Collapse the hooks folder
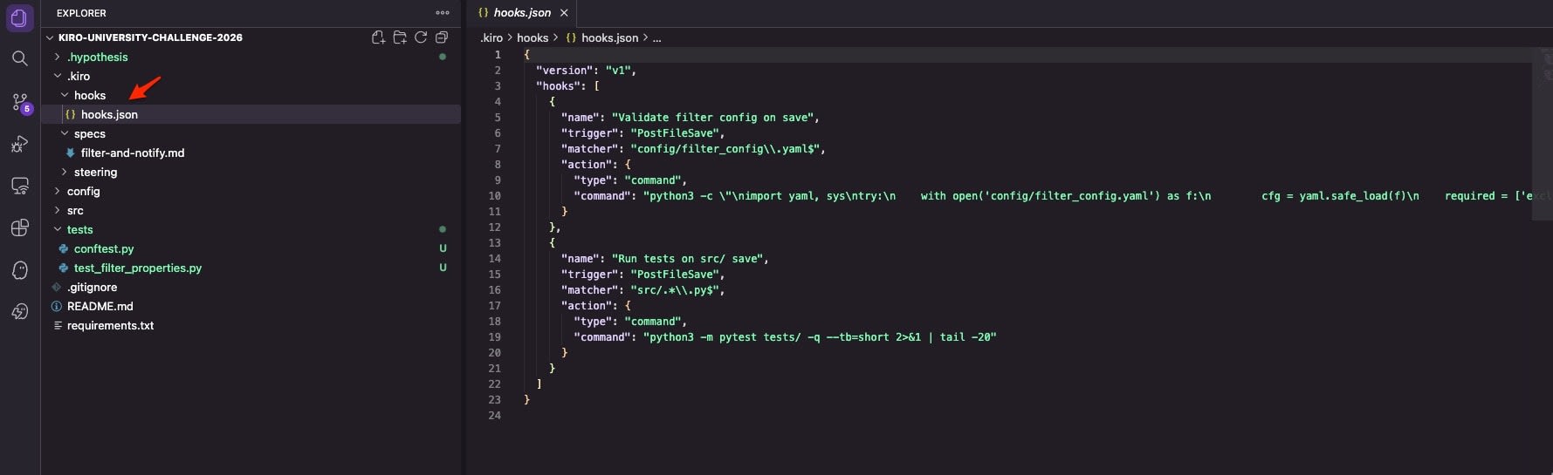The width and height of the screenshot is (1553, 475). (x=65, y=95)
